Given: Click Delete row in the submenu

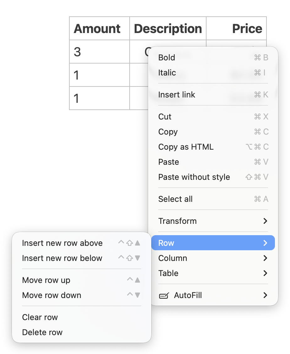Looking at the screenshot, I should point(42,332).
